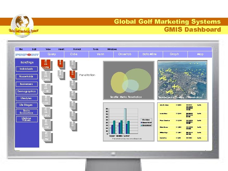Screen dimensions: 228x171
Task: Click the red info icon right of CRM
Action: click(x=61, y=64)
